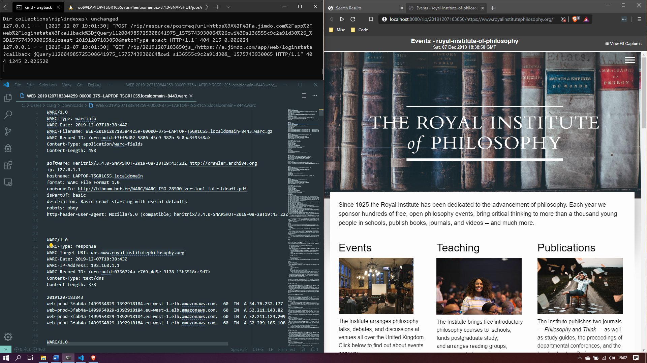Open the website hamburger navigation menu
647x363 pixels.
click(629, 60)
